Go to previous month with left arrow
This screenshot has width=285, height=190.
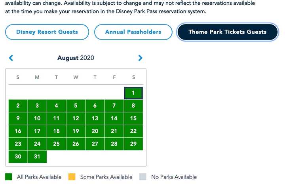coord(11,58)
